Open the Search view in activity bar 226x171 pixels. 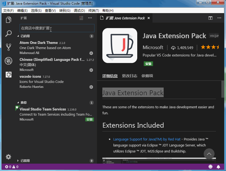(x=8, y=34)
